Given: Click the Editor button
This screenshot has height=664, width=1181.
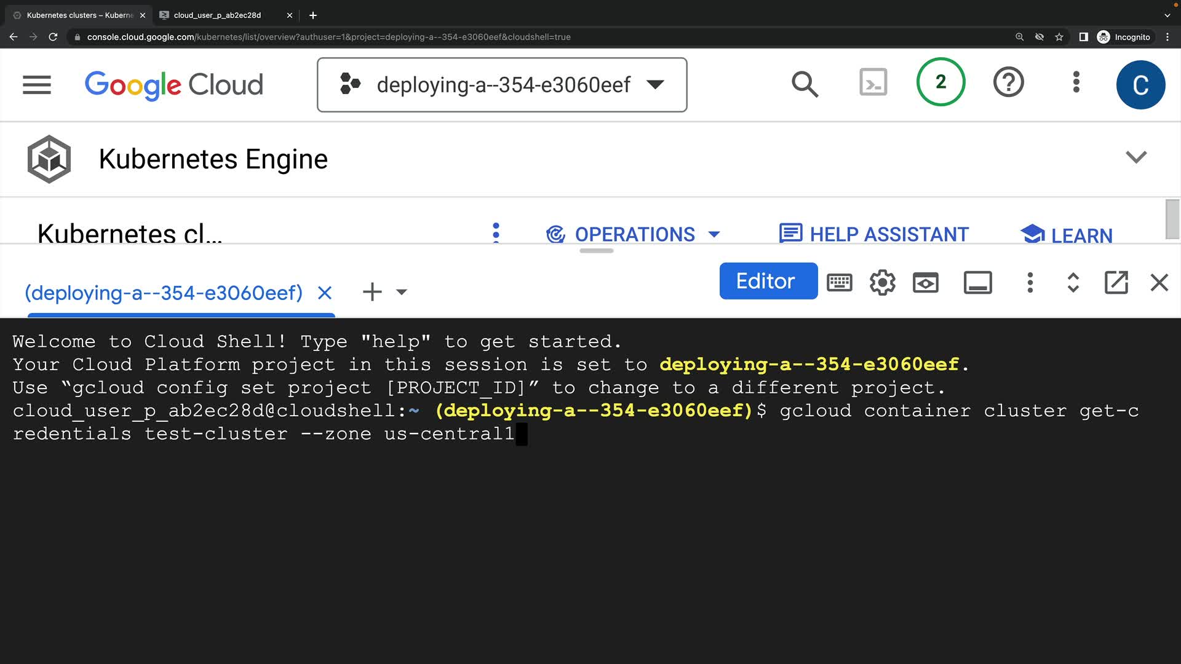Looking at the screenshot, I should point(768,281).
